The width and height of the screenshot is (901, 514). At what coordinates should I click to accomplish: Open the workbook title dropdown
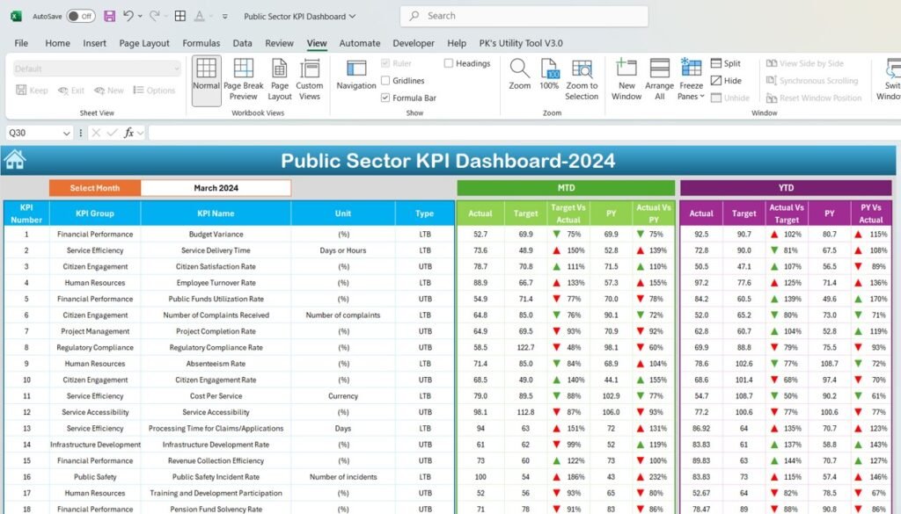(352, 16)
